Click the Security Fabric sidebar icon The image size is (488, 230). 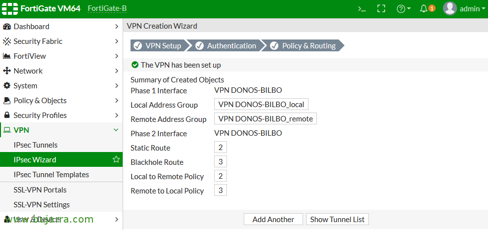(7, 41)
